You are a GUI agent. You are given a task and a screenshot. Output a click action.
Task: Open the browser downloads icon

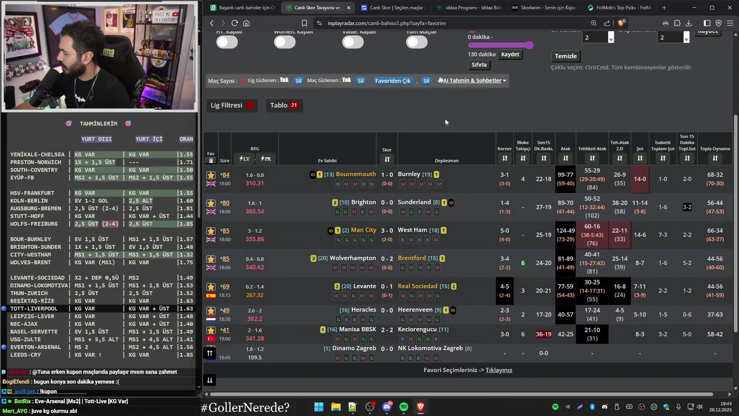[688, 23]
